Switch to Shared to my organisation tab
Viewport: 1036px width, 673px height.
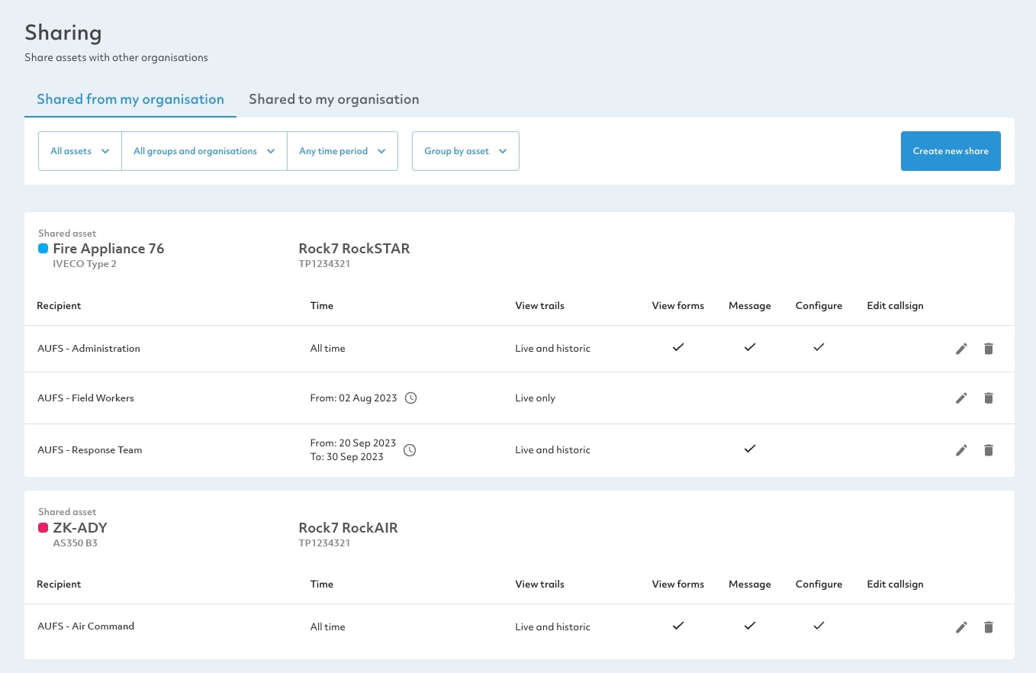pyautogui.click(x=333, y=99)
